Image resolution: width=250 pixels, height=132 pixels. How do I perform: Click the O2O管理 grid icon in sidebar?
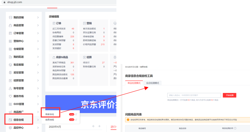[10, 104]
